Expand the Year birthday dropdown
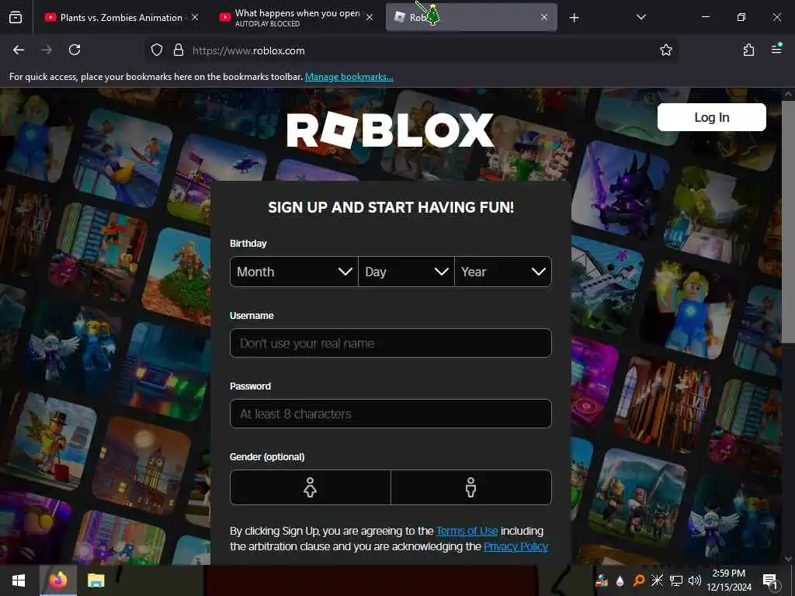This screenshot has height=596, width=795. tap(503, 272)
